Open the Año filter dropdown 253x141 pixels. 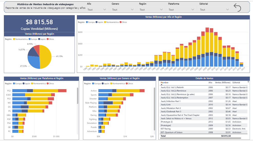97,10
